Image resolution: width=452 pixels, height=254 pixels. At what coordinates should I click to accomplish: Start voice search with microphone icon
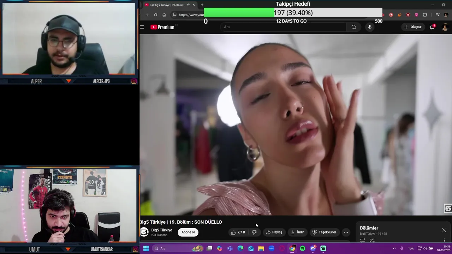click(x=370, y=27)
